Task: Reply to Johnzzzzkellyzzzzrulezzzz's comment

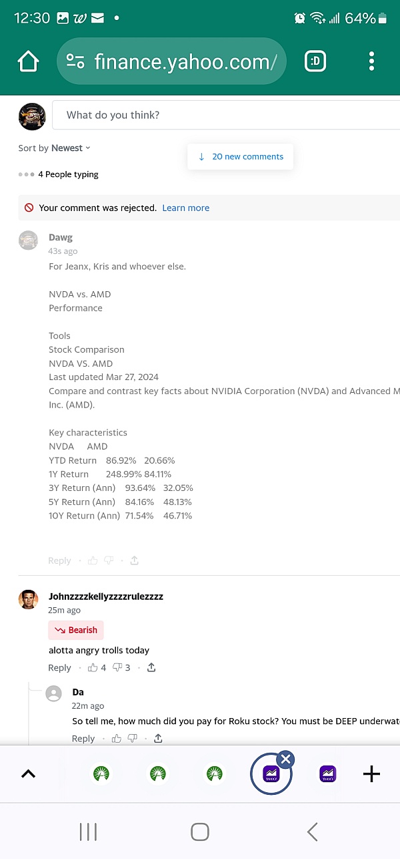Action: (x=59, y=667)
